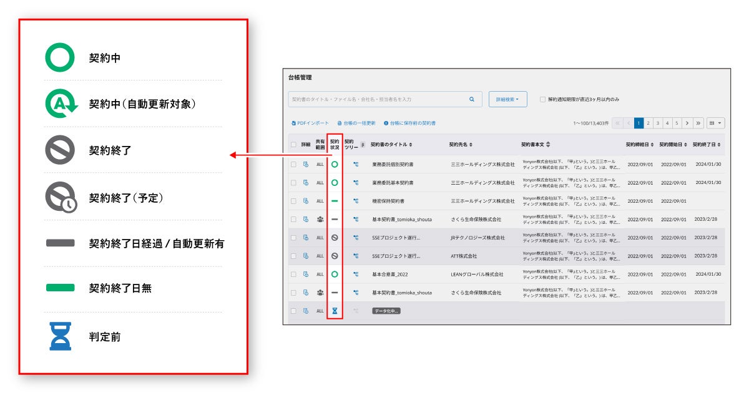Open contract tree icon for JRテクノロジーズ row
Screen dimensions: 749x393
pos(356,238)
